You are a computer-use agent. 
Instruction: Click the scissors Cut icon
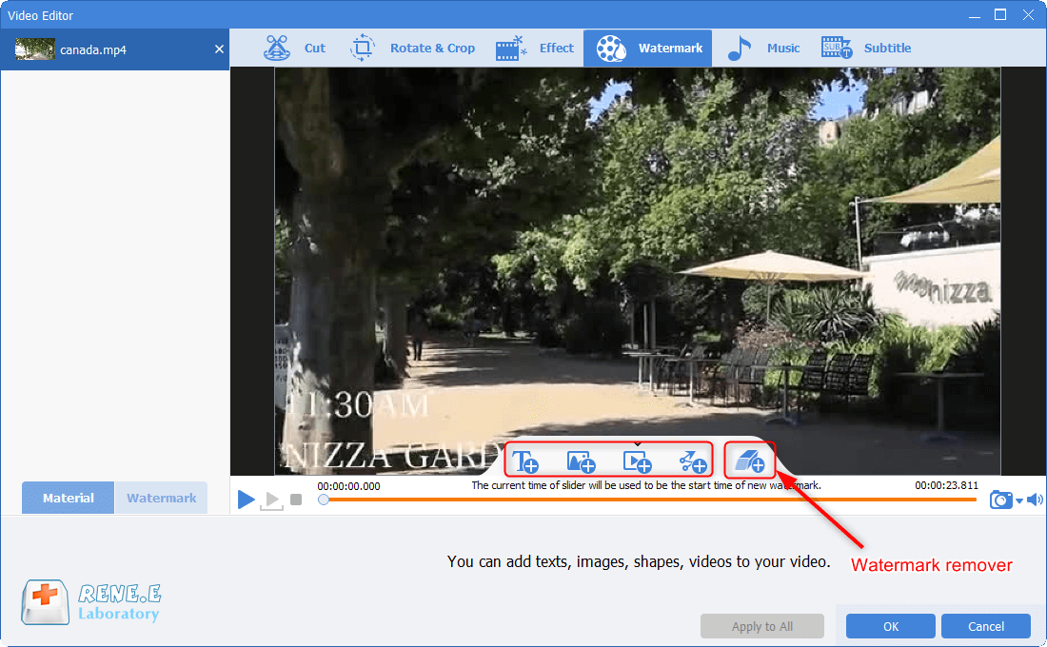pyautogui.click(x=276, y=49)
